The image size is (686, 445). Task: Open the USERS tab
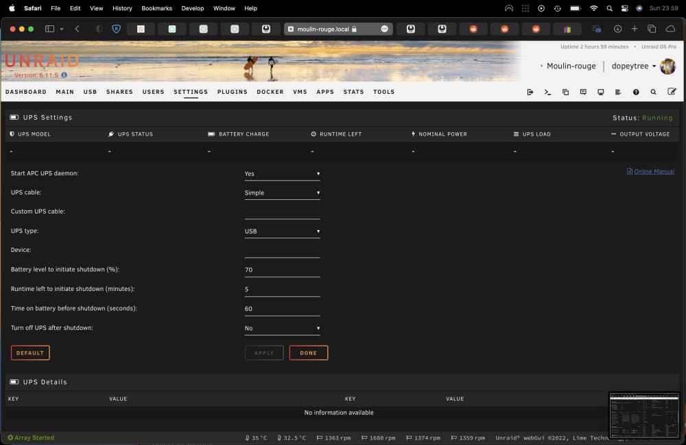(153, 92)
